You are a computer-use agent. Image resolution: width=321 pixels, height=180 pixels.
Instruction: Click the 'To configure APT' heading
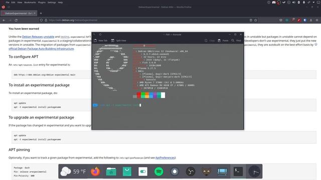(x=24, y=56)
